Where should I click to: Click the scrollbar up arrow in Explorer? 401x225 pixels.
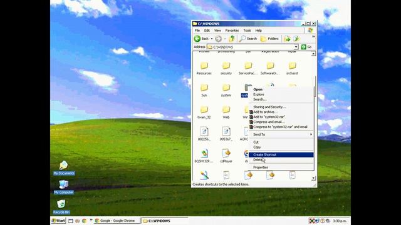pos(313,54)
